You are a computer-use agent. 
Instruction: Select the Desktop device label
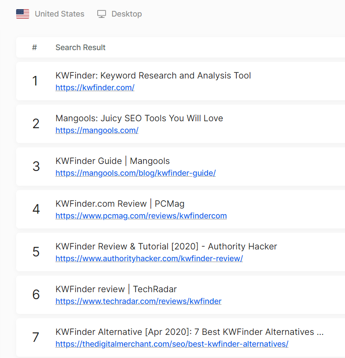click(x=127, y=14)
